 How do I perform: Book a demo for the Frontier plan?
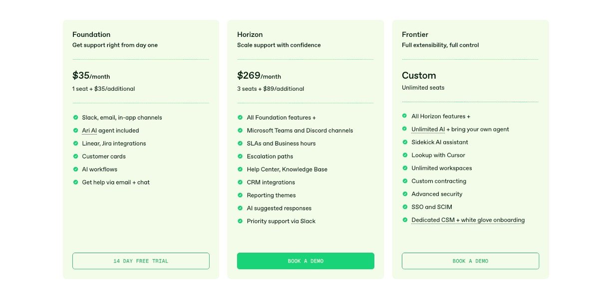[470, 261]
